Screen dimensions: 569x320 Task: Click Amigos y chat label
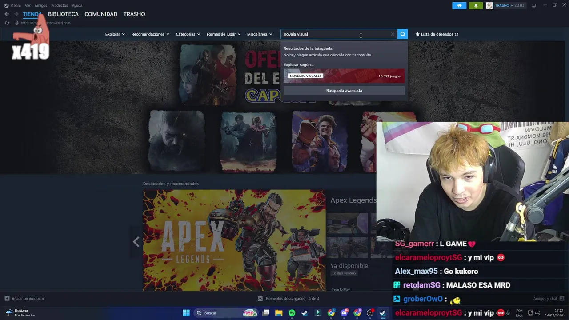[545, 298]
